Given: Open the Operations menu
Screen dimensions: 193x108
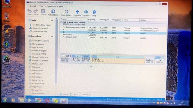Looking at the screenshot, I should point(51,6).
